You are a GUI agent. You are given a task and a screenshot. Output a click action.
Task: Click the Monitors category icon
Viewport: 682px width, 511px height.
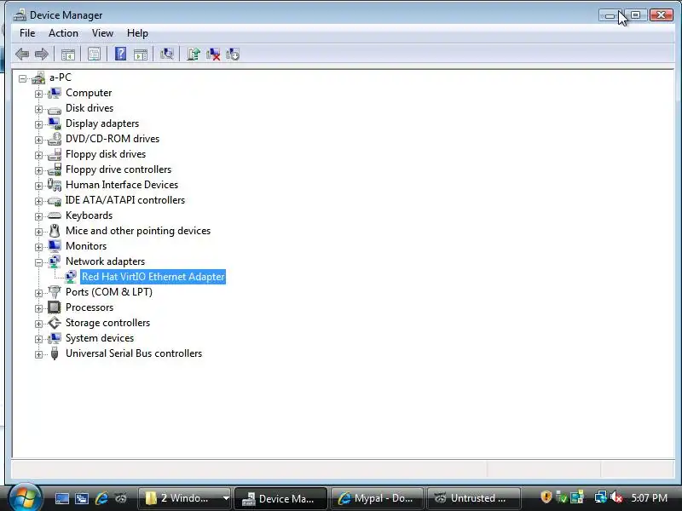55,246
